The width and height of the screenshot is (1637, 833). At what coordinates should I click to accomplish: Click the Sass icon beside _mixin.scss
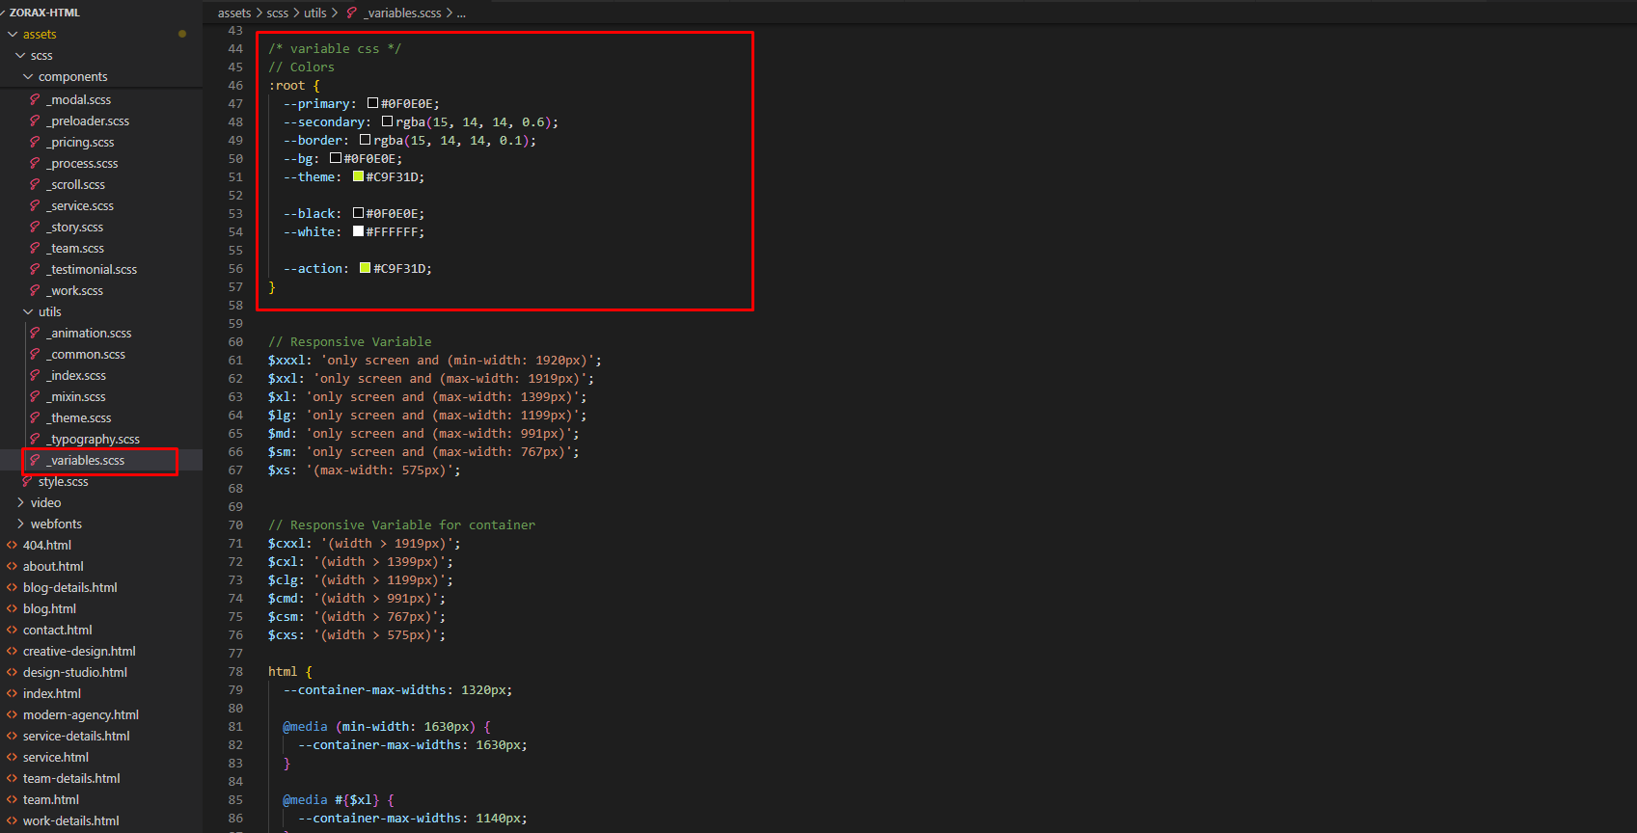click(x=35, y=396)
